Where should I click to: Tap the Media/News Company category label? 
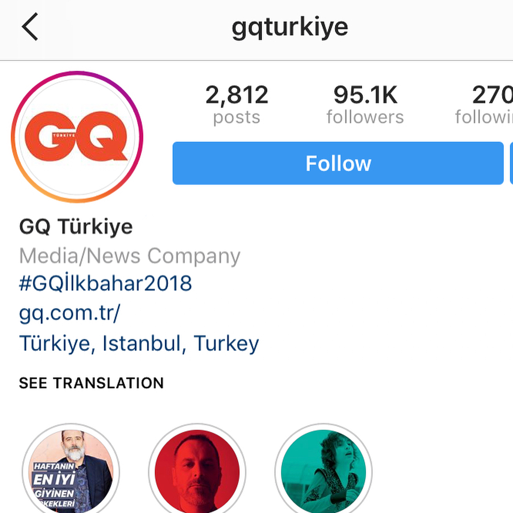(x=130, y=256)
